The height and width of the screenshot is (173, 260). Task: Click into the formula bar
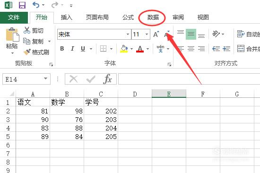189,79
